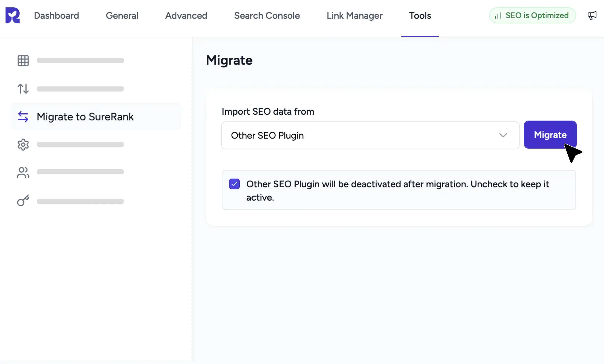The width and height of the screenshot is (604, 364).
Task: Click the 'Other SEO Plugin will be deactivated' text
Action: tap(398, 191)
